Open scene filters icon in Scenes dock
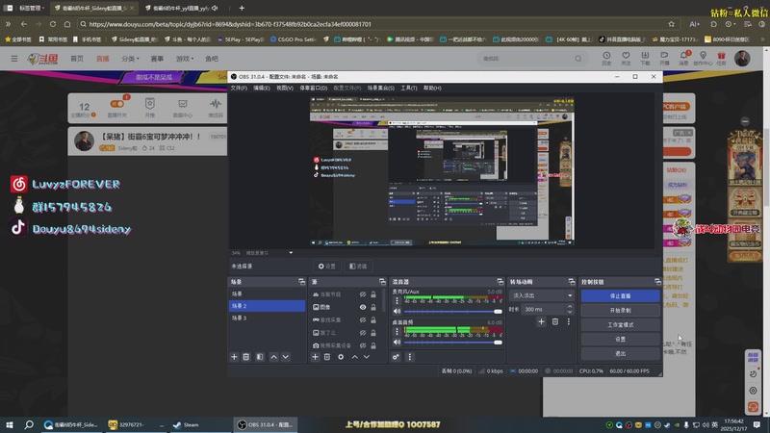The width and height of the screenshot is (770, 433). (x=260, y=357)
